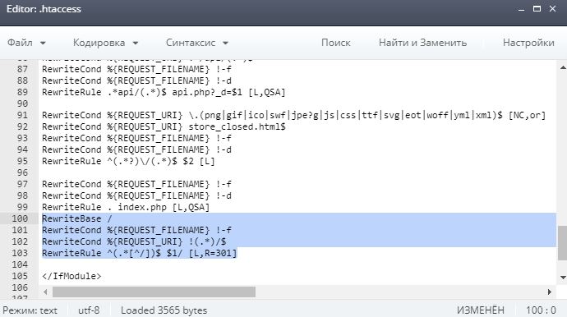Open the Кодировка dropdown menu

click(x=105, y=43)
